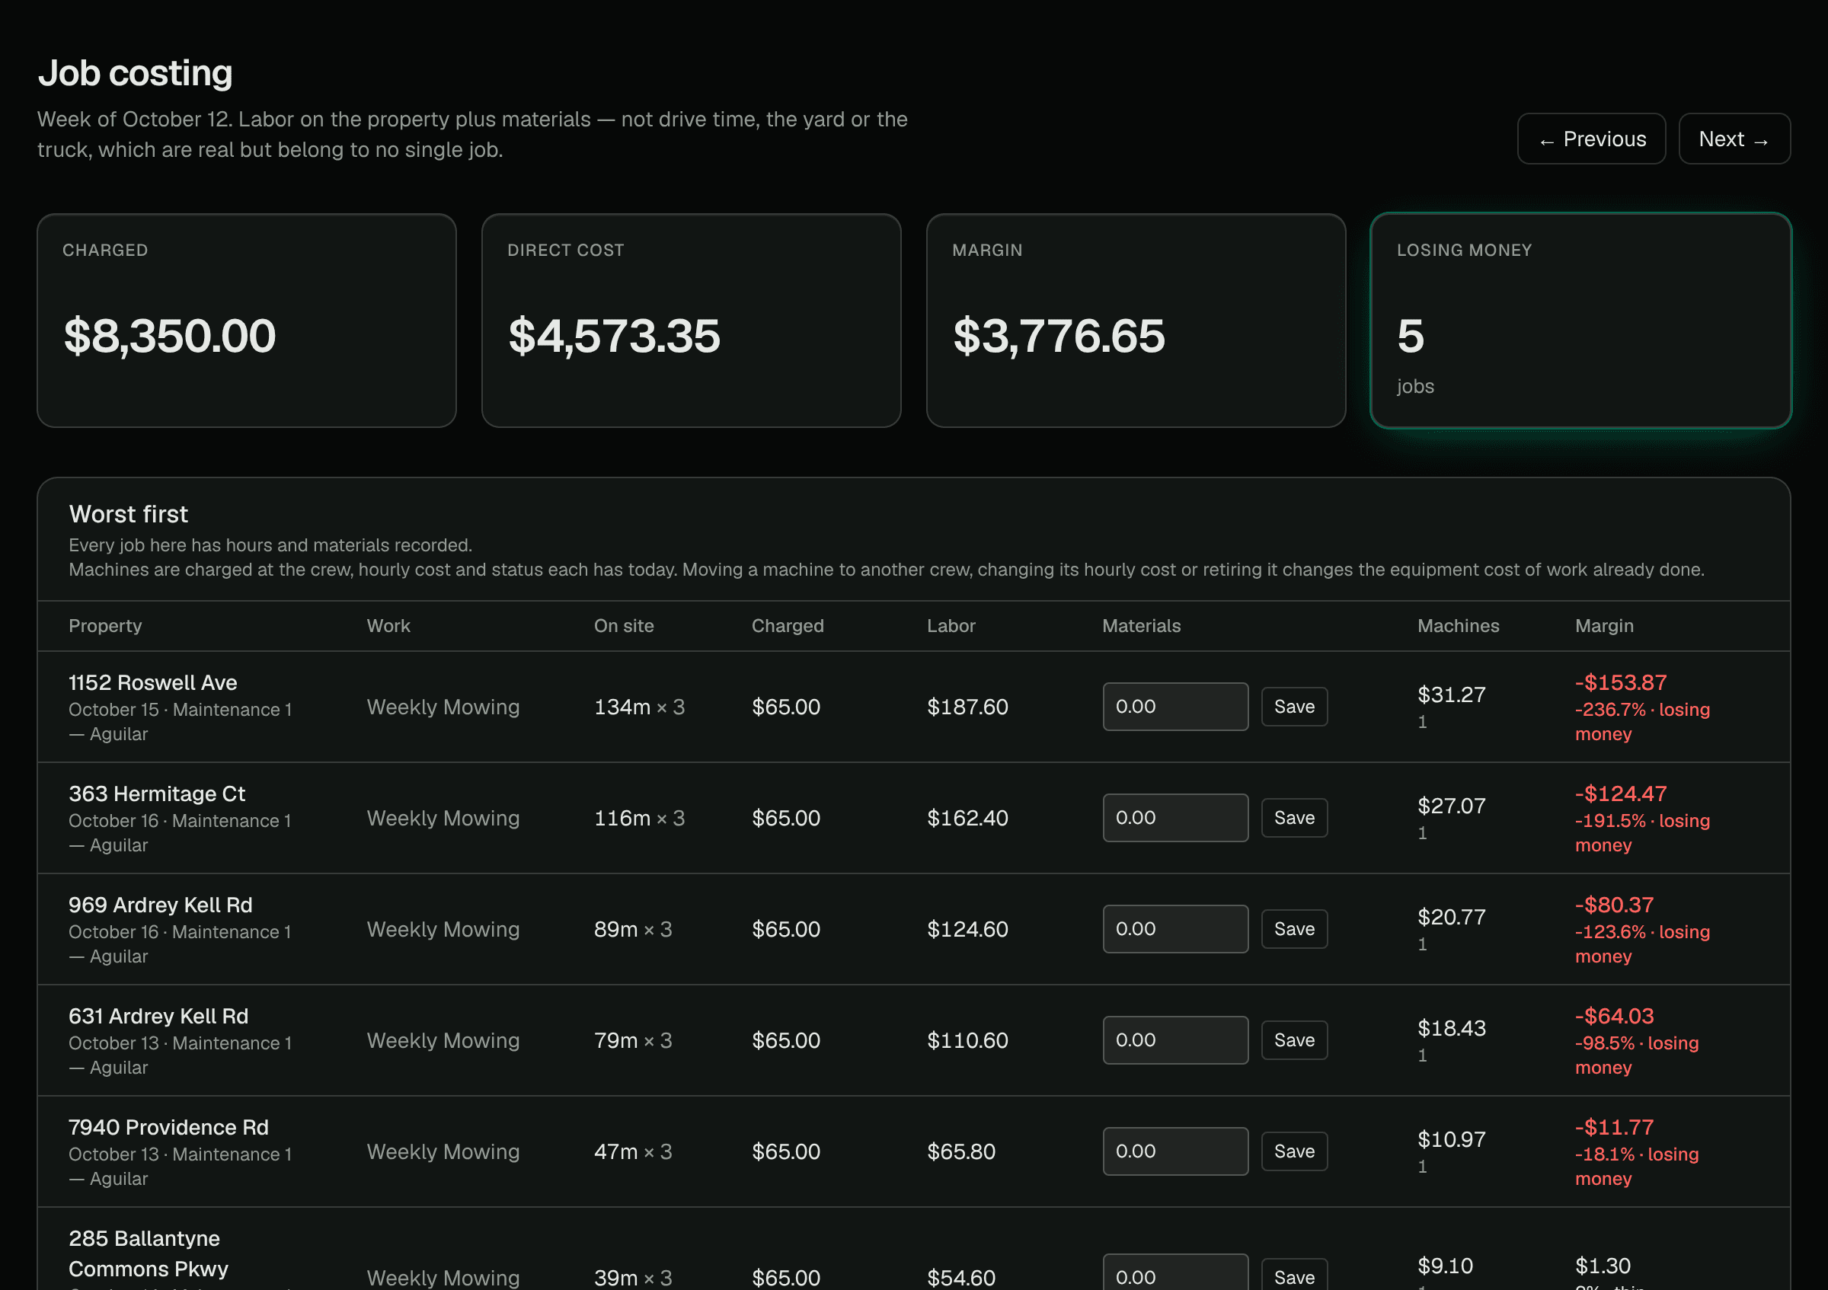The width and height of the screenshot is (1828, 1290).
Task: Click the -$153.87 margin value
Action: click(x=1620, y=683)
